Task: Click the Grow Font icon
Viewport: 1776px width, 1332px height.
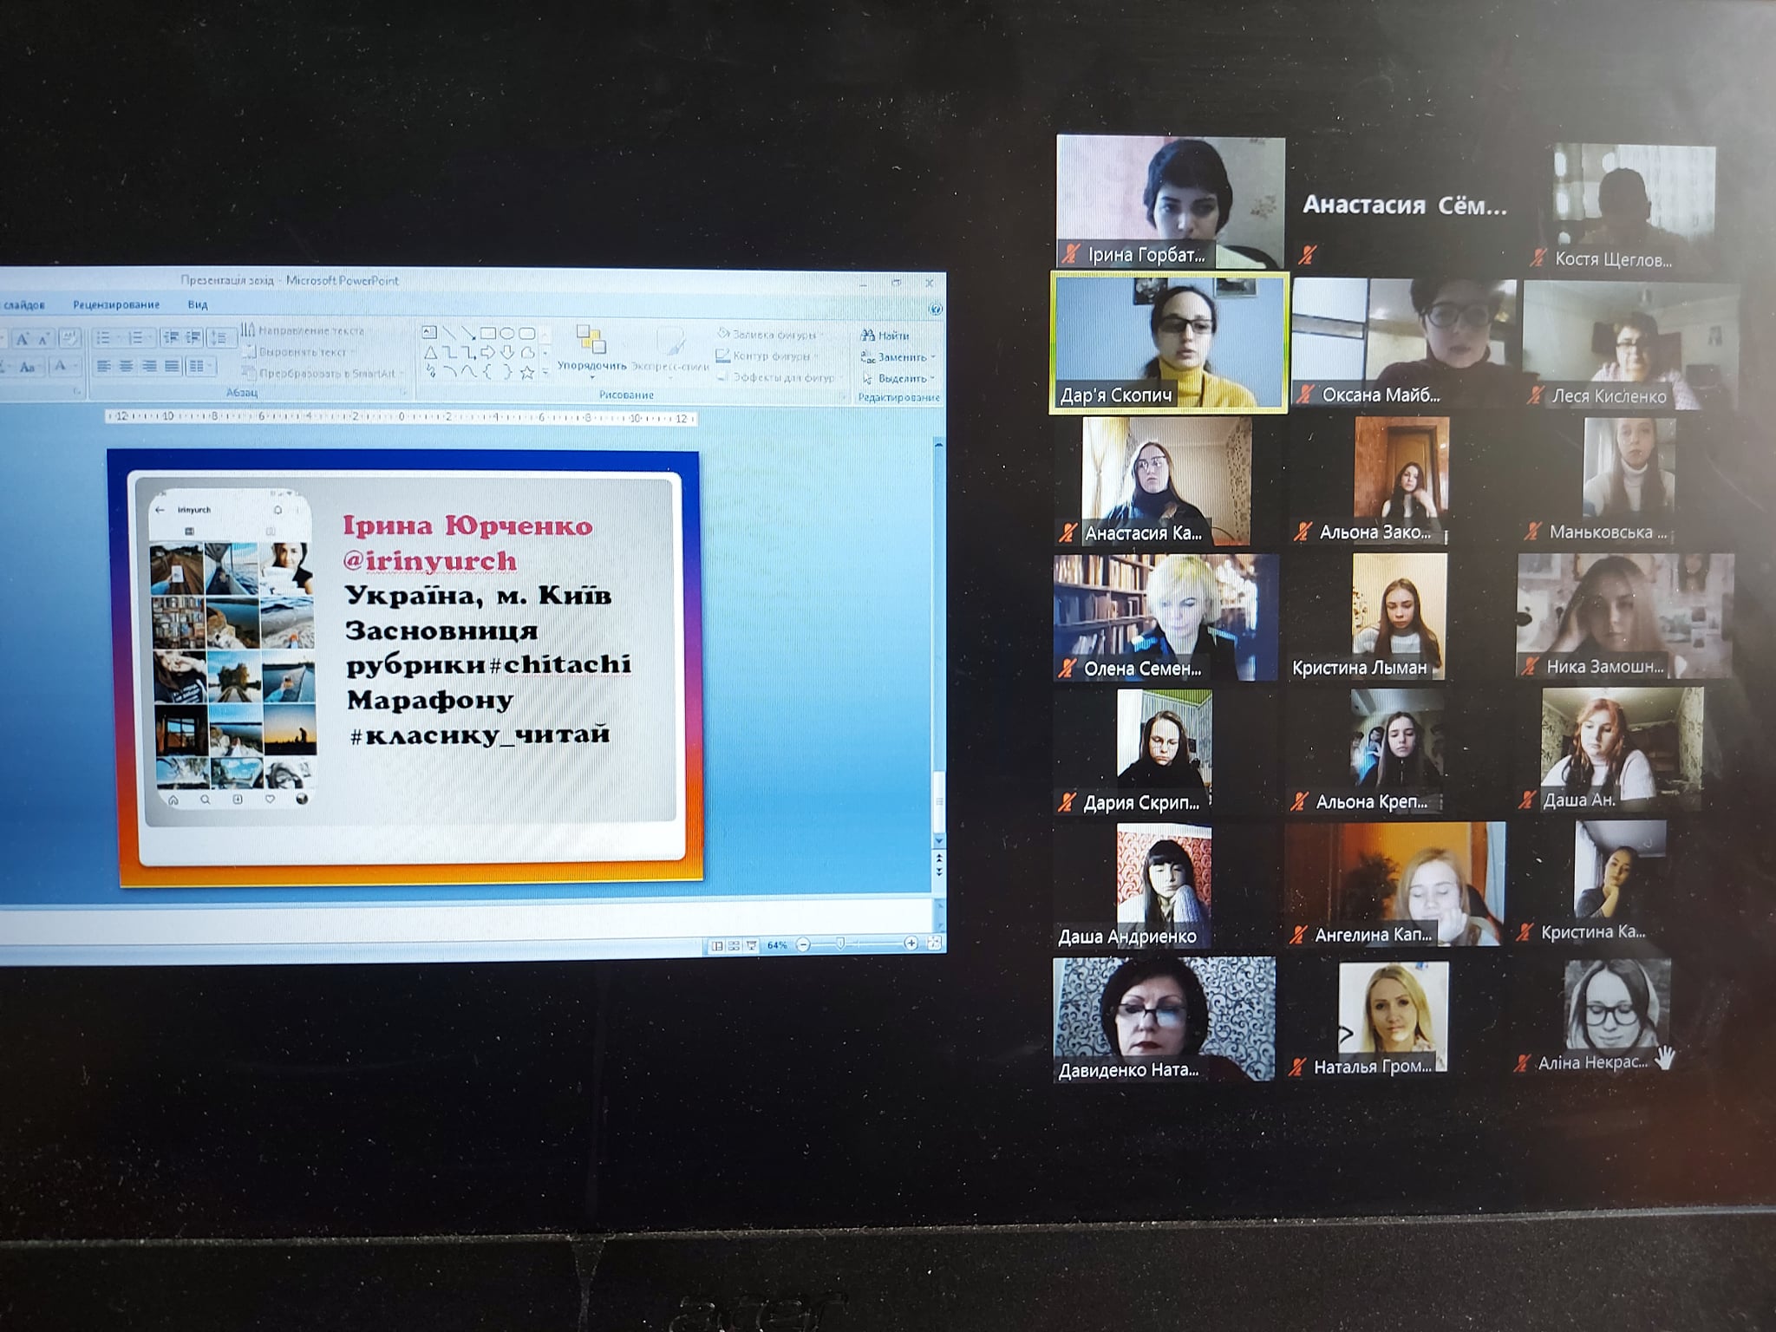Action: point(23,339)
